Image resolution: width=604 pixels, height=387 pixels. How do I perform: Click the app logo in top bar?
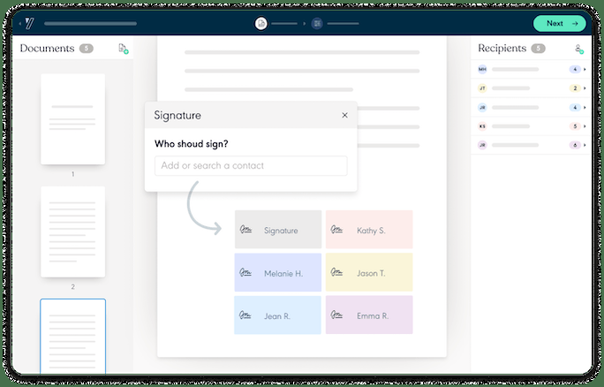click(30, 23)
